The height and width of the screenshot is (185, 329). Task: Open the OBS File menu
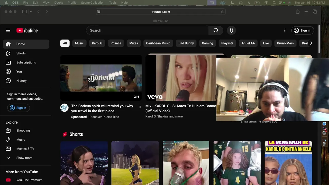pos(26,3)
